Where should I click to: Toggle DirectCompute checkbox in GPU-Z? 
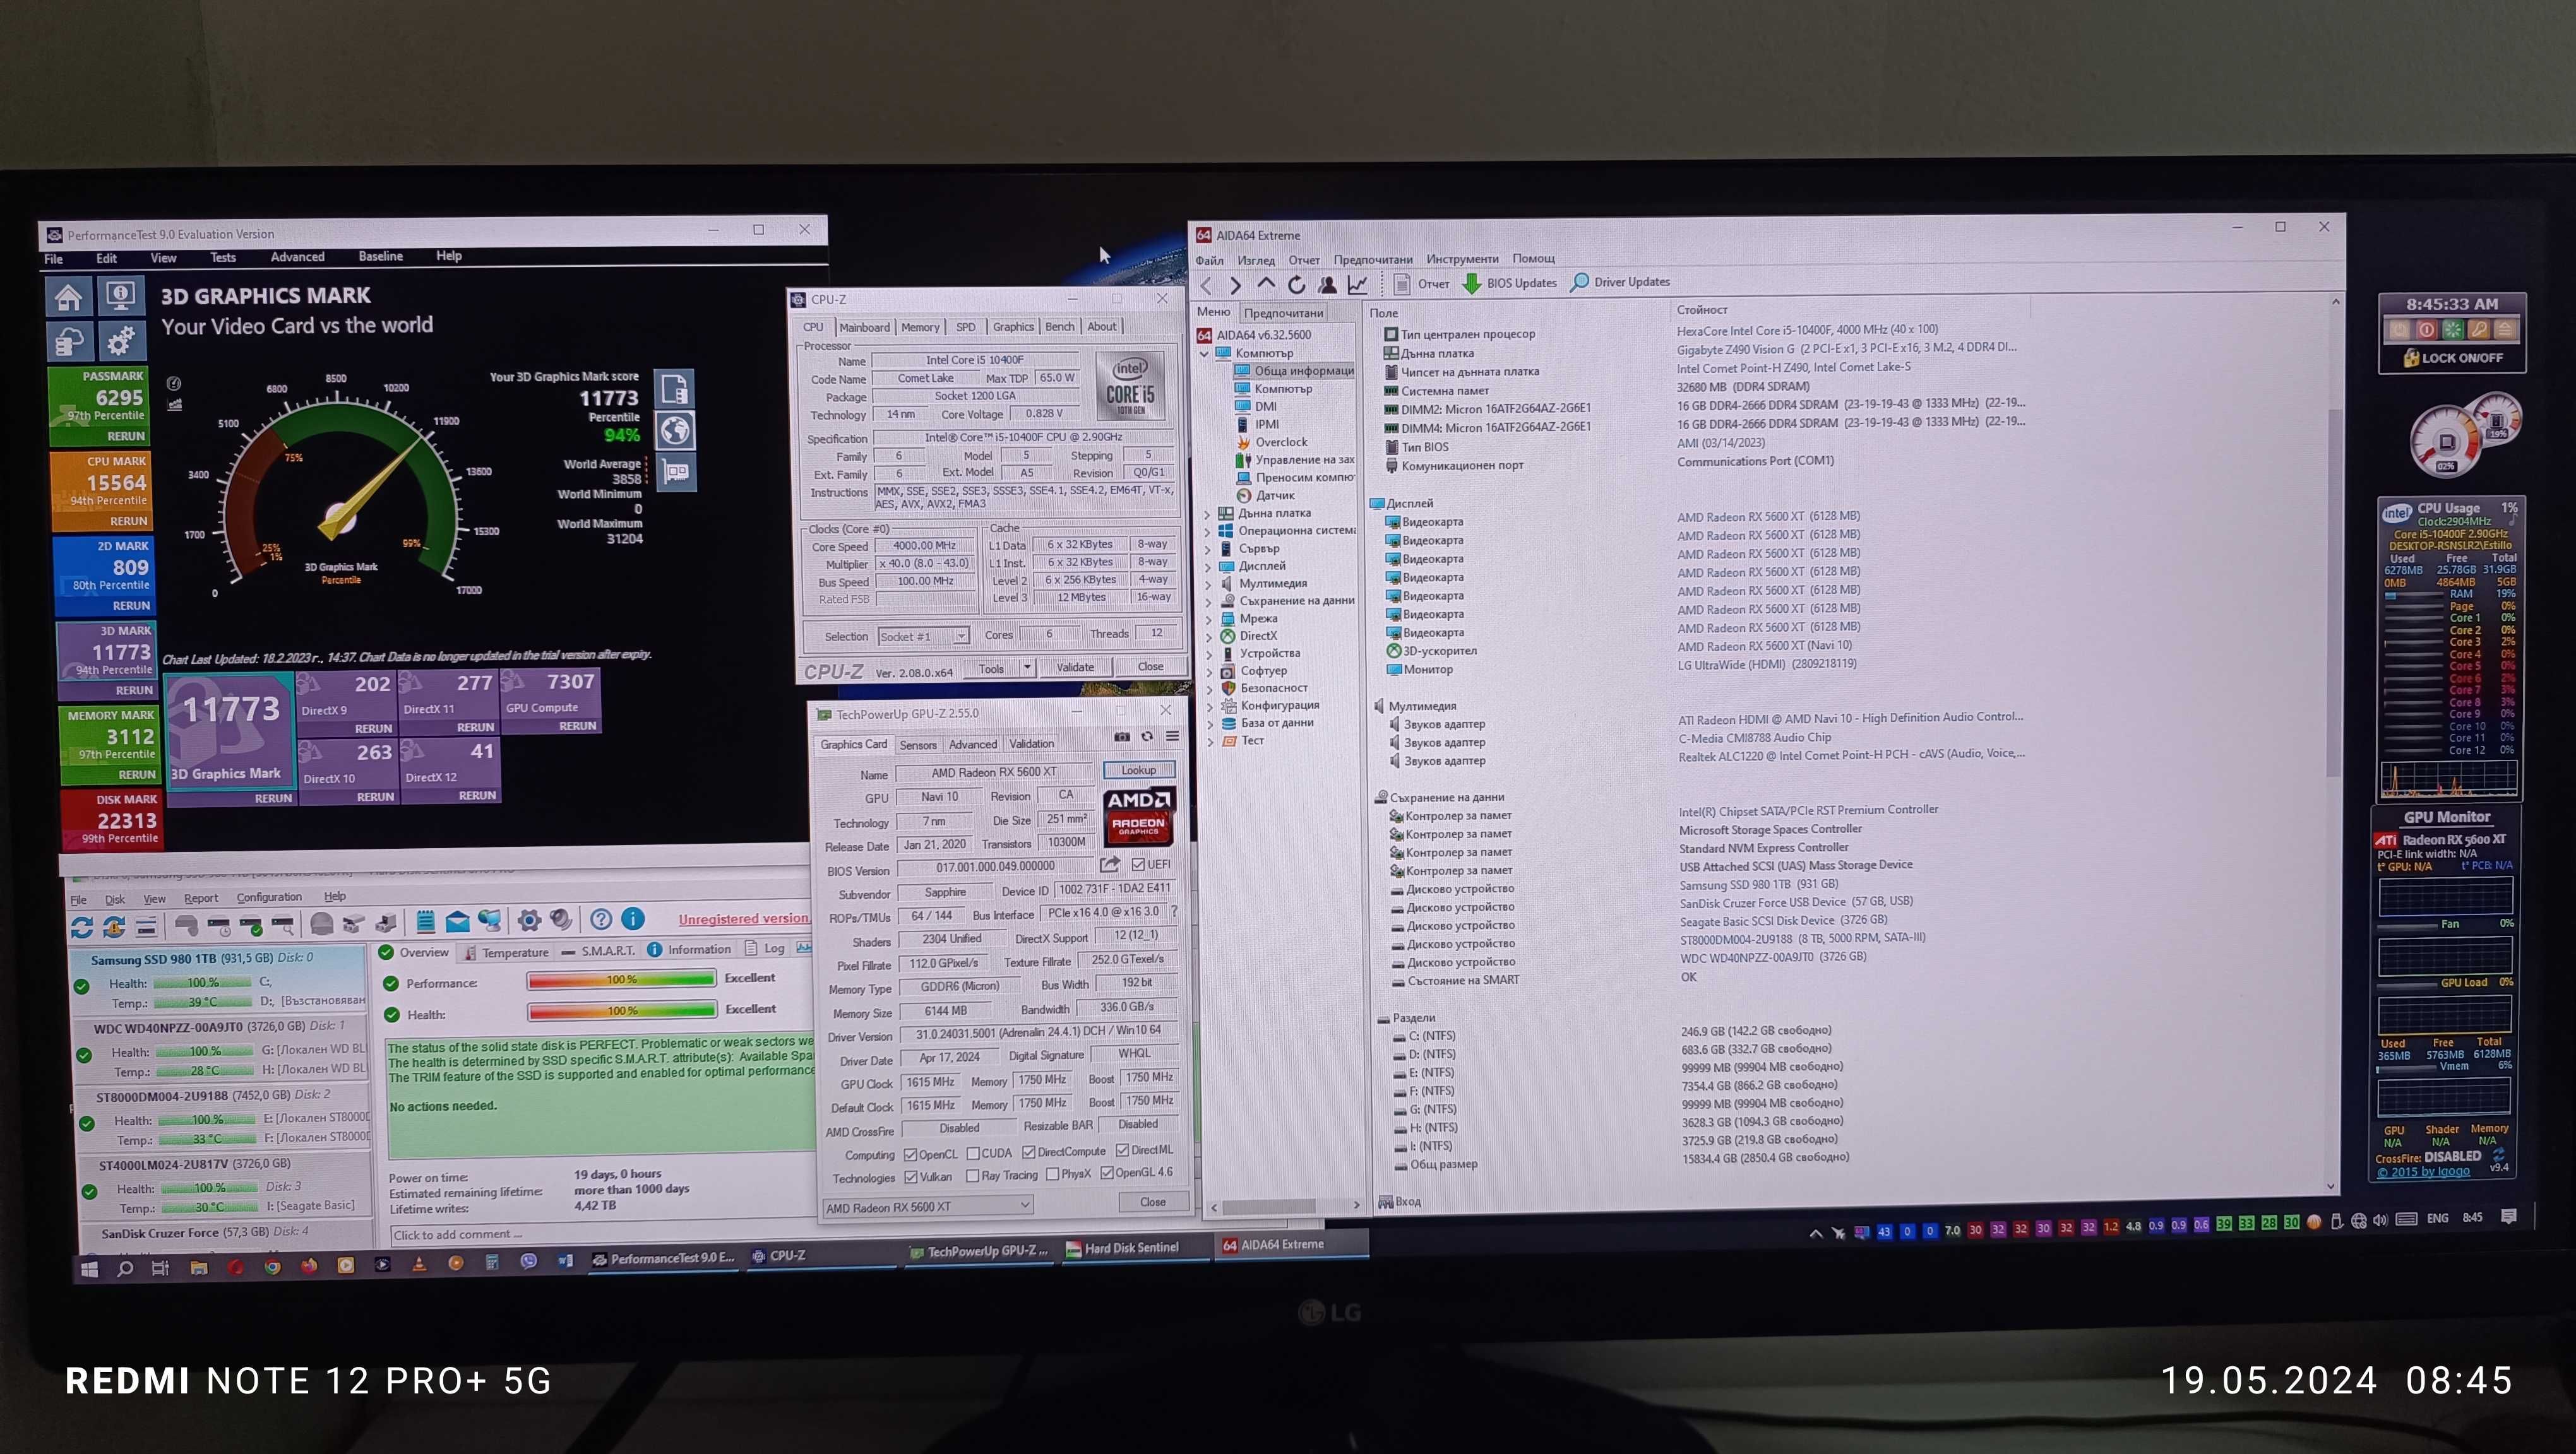[x=1029, y=1152]
